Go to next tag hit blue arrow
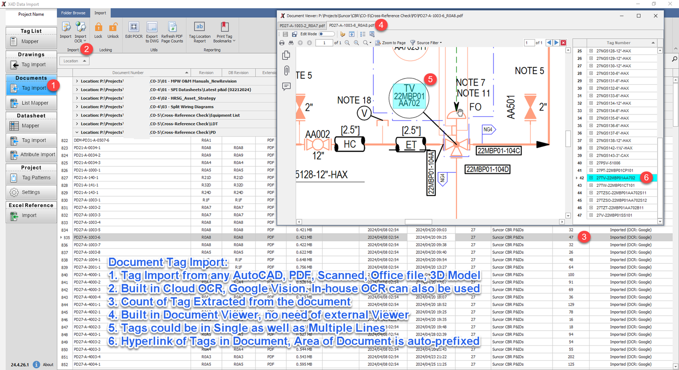Viewport: 679px width, 370px height. [x=556, y=43]
